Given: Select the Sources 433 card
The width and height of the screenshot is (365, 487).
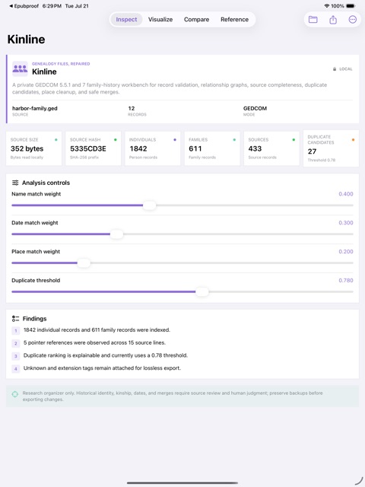Looking at the screenshot, I should [x=271, y=148].
